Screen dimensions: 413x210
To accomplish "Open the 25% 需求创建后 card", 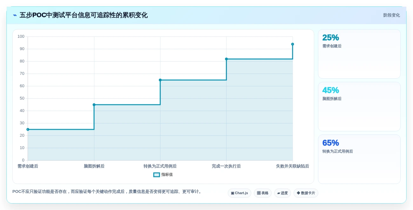I will coord(359,54).
